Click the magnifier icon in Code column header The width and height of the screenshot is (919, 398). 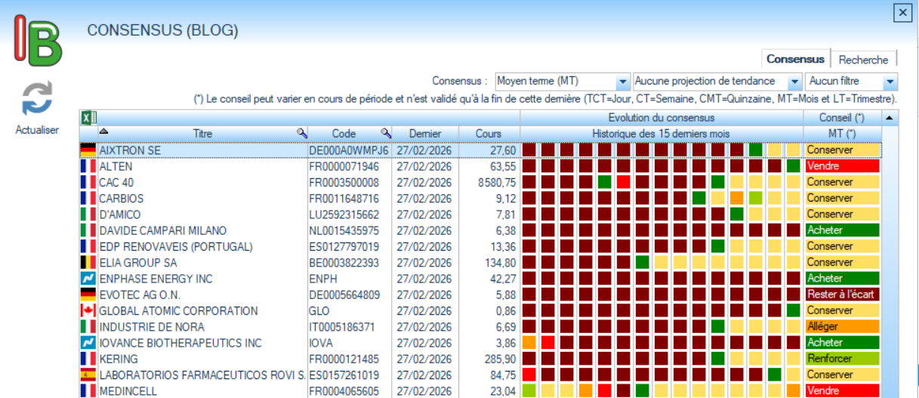(385, 134)
